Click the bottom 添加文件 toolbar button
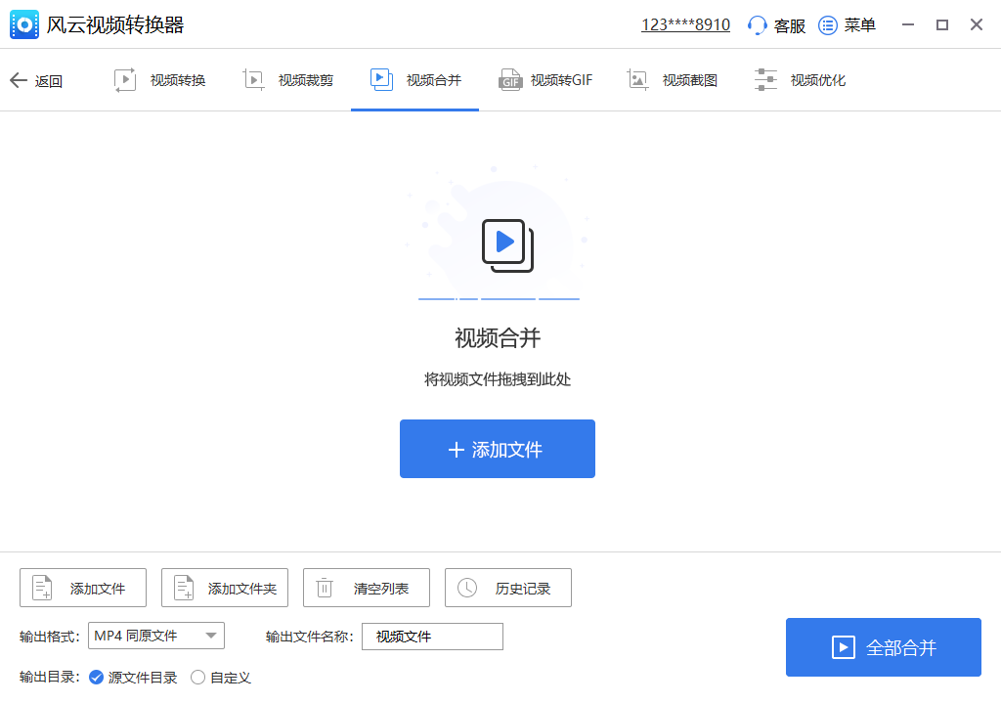Screen dimensions: 1001x704 pos(83,588)
